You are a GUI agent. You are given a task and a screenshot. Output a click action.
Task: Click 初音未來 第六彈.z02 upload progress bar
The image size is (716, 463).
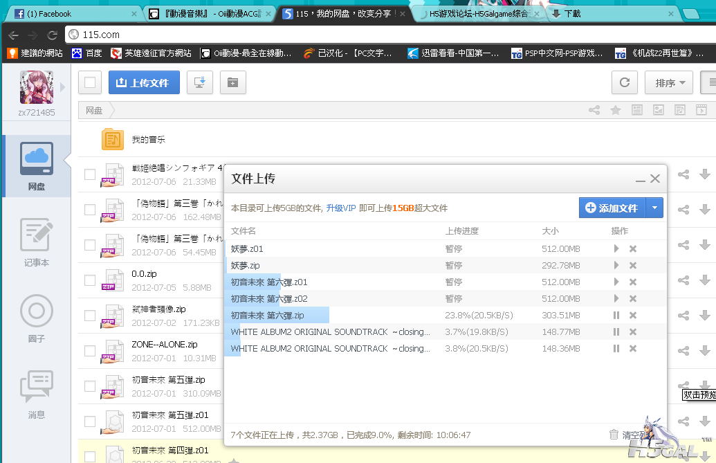coord(253,298)
